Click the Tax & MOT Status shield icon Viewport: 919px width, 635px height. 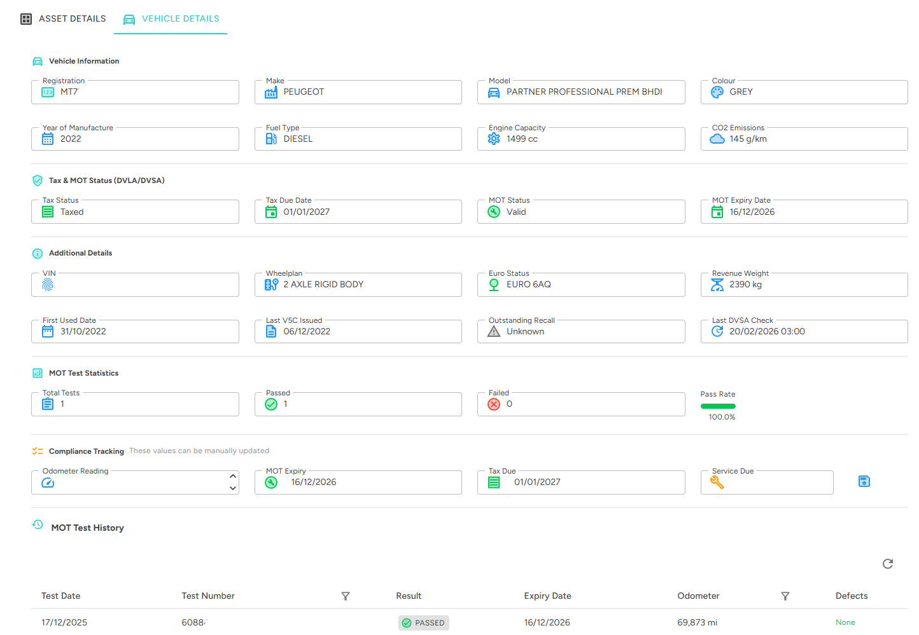click(x=38, y=181)
